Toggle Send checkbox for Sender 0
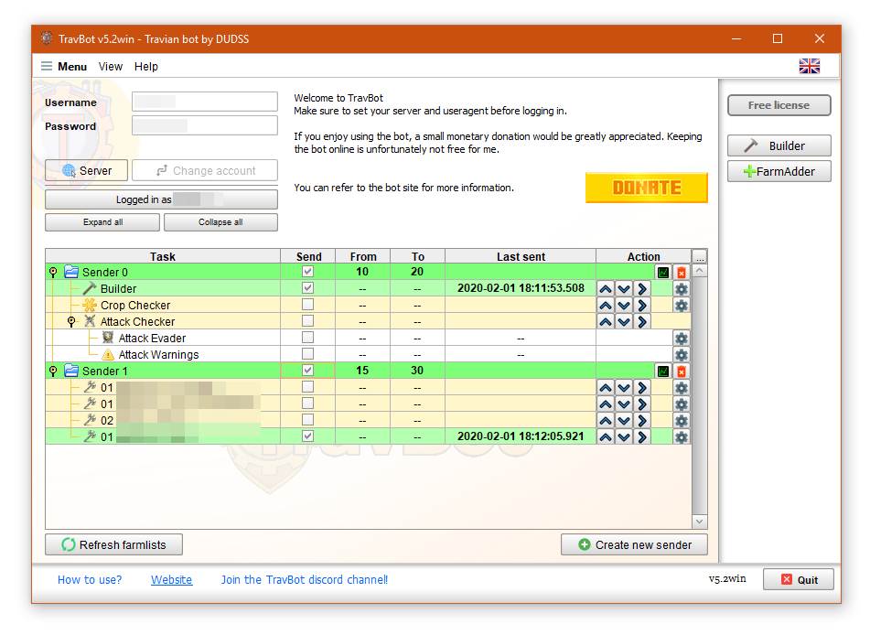Screen dimensions: 870x635 [x=307, y=272]
